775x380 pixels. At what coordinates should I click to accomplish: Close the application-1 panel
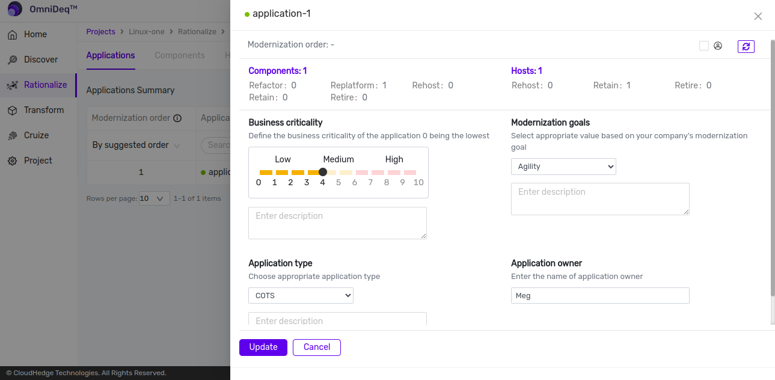click(758, 16)
